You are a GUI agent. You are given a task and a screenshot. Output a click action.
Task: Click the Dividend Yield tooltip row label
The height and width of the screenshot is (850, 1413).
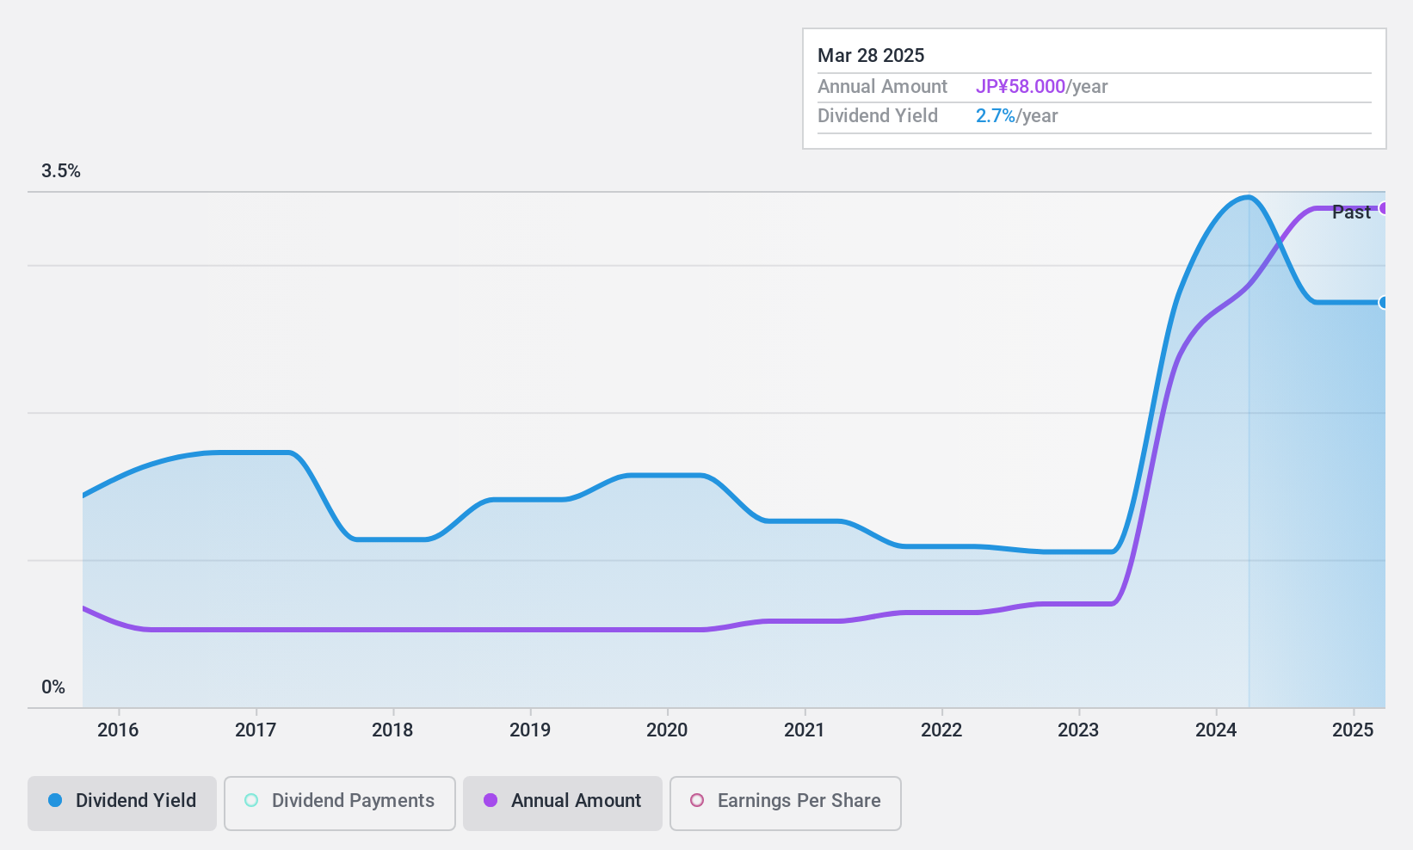pyautogui.click(x=878, y=116)
